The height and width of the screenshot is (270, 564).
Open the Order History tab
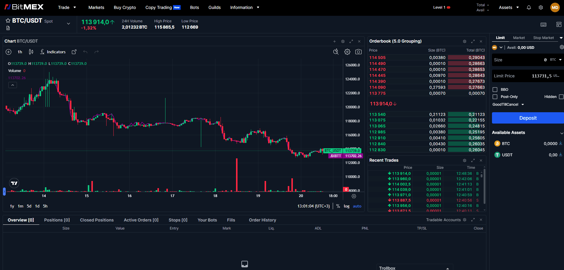pos(263,220)
